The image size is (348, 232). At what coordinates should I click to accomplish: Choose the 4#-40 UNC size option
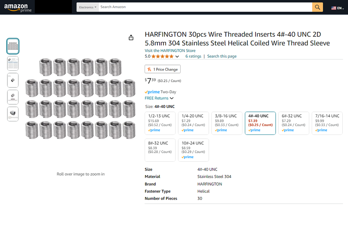tap(260, 123)
